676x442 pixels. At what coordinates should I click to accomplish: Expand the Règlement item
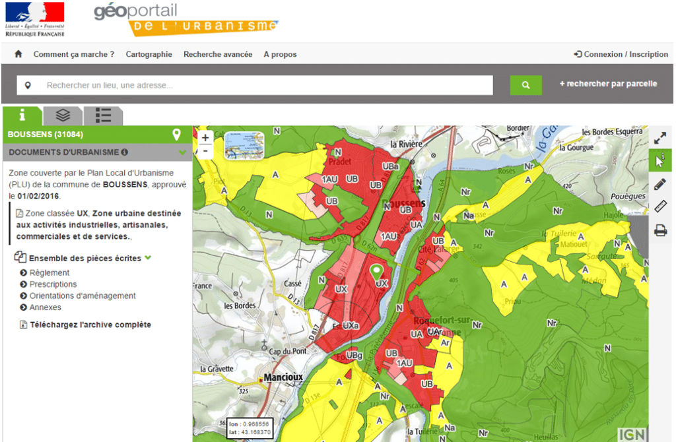point(50,272)
